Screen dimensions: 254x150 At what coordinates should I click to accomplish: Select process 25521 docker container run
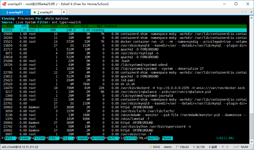pyautogui.click(x=124, y=42)
